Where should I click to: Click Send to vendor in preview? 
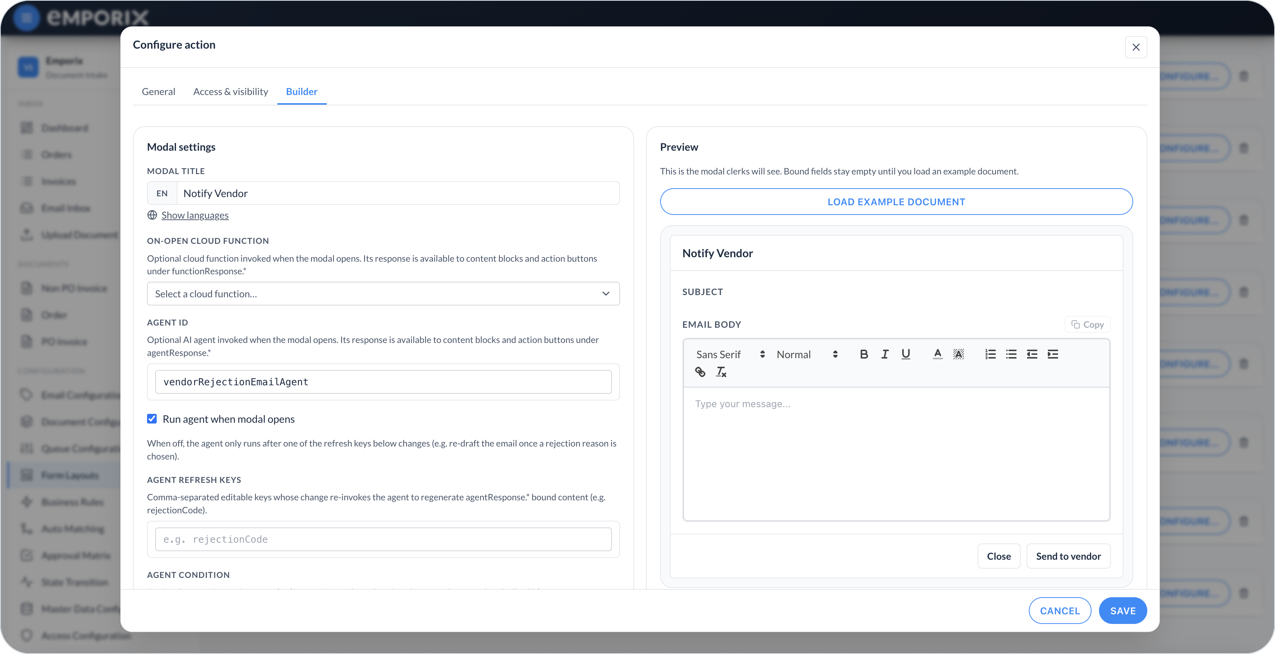[x=1069, y=556]
